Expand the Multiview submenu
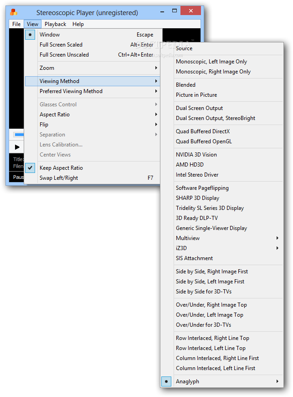This screenshot has height=397, width=293. click(222, 238)
